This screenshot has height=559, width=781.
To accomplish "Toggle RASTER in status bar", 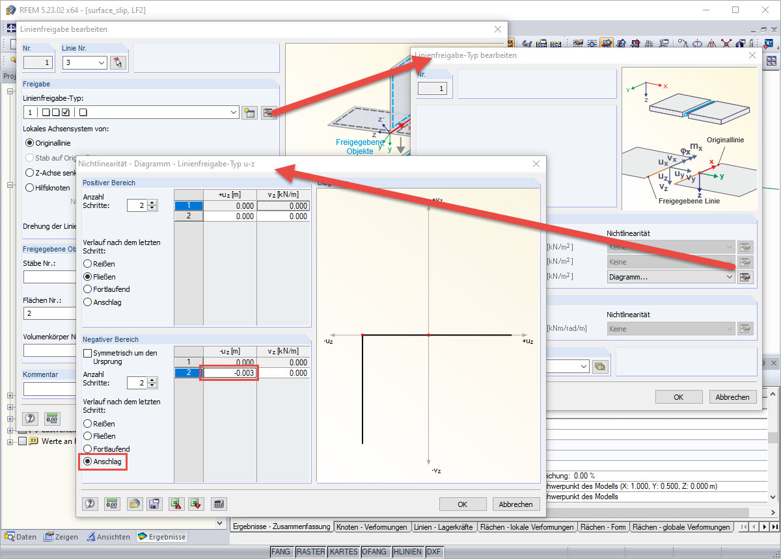I will coord(310,552).
